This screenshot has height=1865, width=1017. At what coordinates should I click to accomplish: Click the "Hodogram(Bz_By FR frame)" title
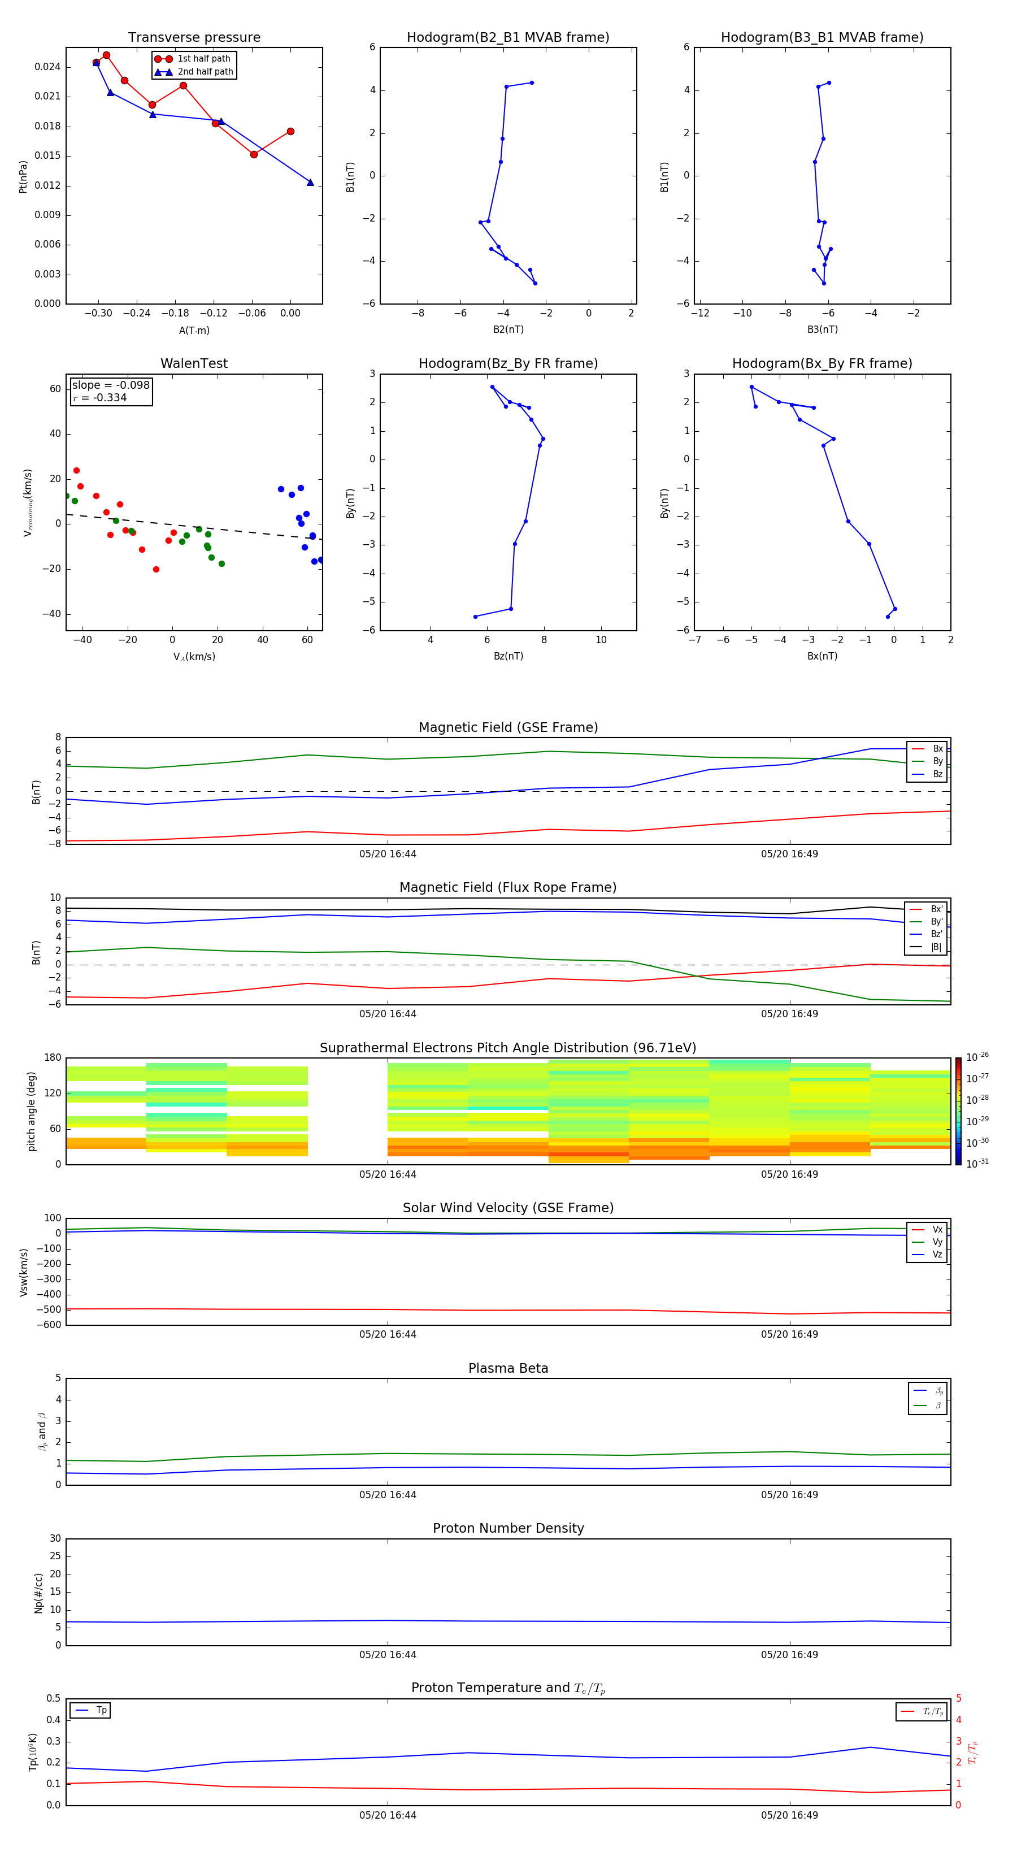(508, 363)
